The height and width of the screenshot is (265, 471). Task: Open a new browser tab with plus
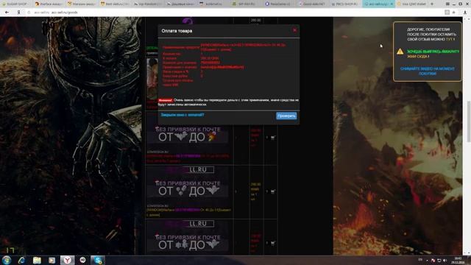[x=432, y=4]
